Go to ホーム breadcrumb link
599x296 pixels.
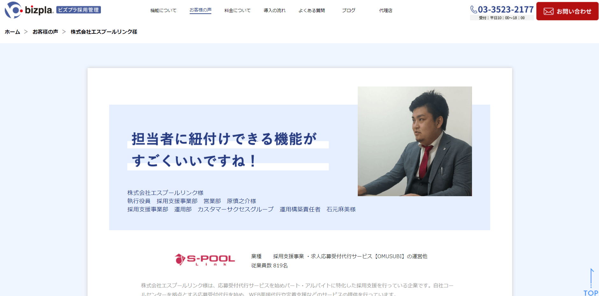(x=12, y=32)
